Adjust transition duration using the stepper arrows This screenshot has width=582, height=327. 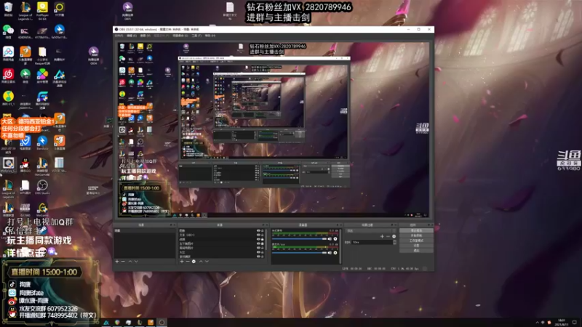394,242
